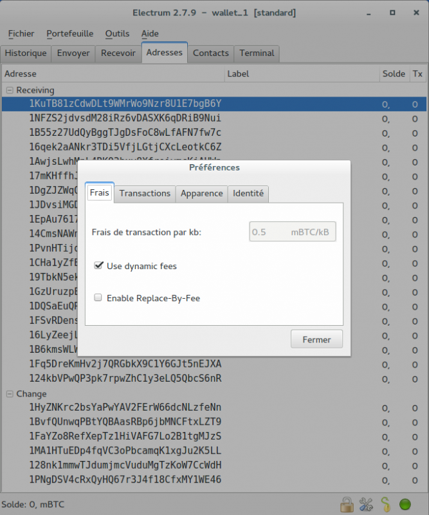Uncheck Use dynamic fees
The width and height of the screenshot is (429, 515).
coord(98,265)
